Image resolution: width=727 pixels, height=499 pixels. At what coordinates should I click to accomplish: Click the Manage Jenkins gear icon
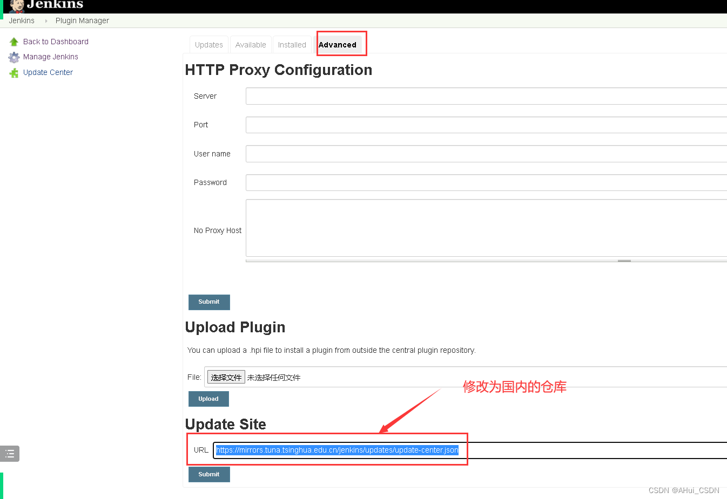(x=14, y=57)
